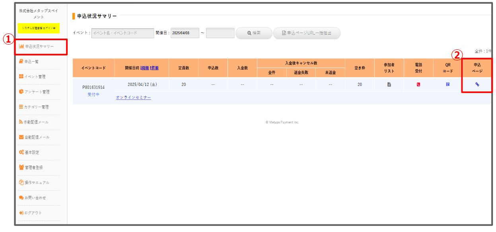Click the empty end date field
The height and width of the screenshot is (232, 496).
tap(220, 33)
